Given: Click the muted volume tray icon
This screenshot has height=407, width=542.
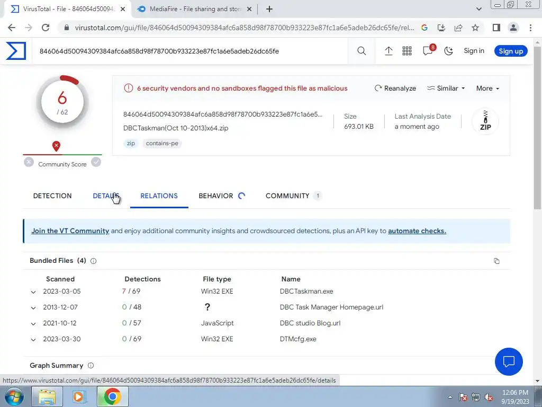Looking at the screenshot, I should pos(488,397).
